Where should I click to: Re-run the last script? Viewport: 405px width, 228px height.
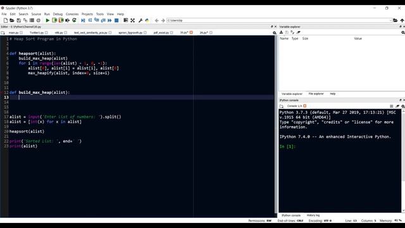(74, 20)
